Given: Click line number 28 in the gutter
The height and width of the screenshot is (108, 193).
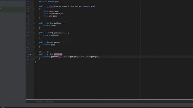Looking at the screenshot, I should [x=27, y=54].
